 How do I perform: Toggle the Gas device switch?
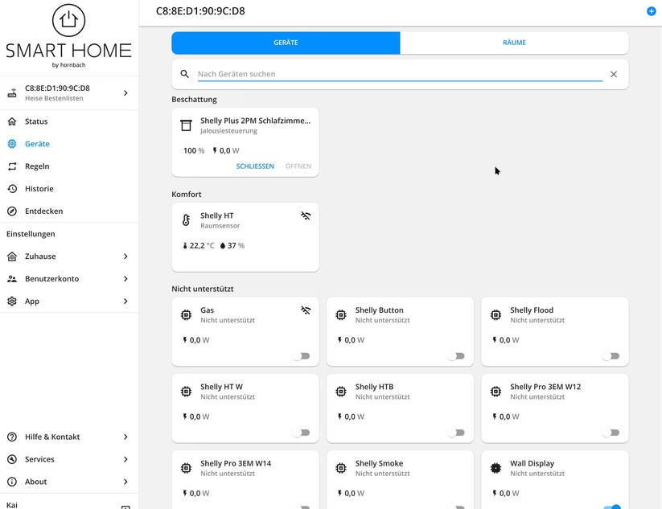click(302, 356)
